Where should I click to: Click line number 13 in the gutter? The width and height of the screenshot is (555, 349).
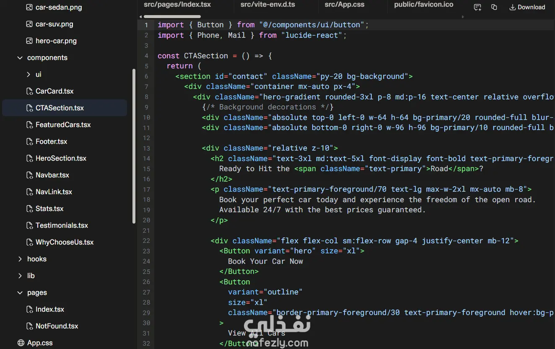pos(146,148)
